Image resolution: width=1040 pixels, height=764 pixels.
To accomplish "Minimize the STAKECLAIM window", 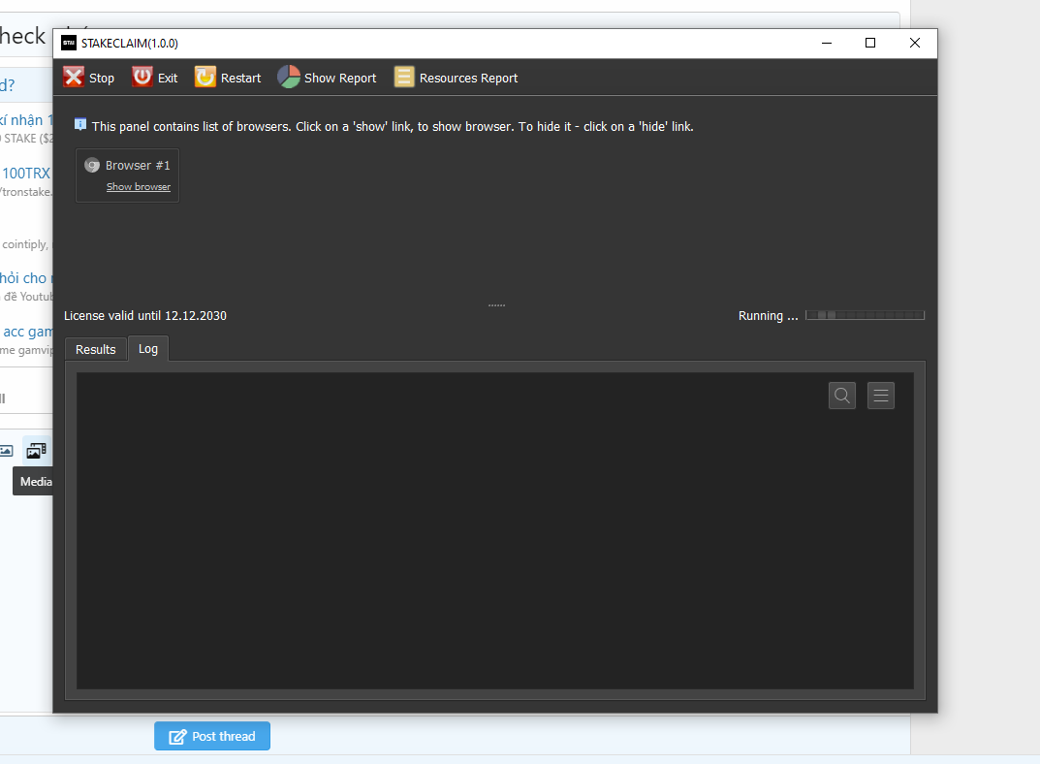I will pos(827,43).
